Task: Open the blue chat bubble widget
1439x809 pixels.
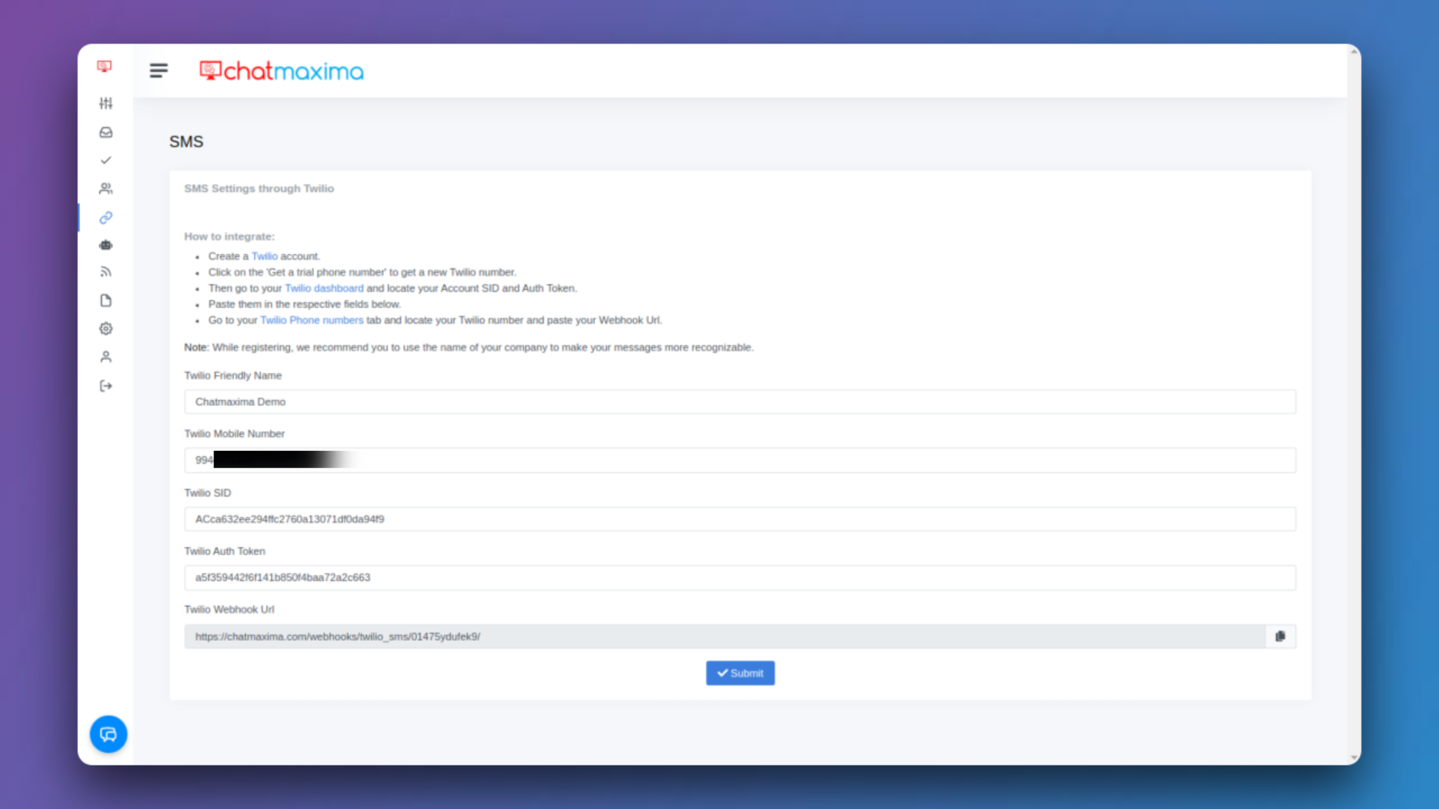Action: click(109, 734)
